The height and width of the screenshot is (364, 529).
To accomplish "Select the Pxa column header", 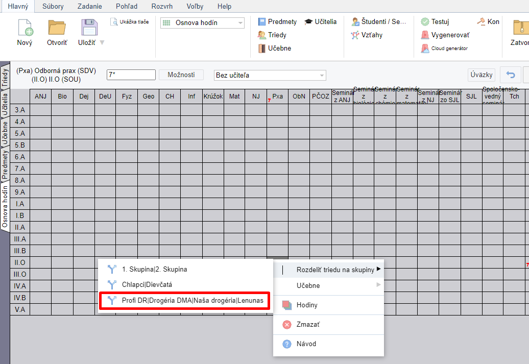I will click(277, 96).
